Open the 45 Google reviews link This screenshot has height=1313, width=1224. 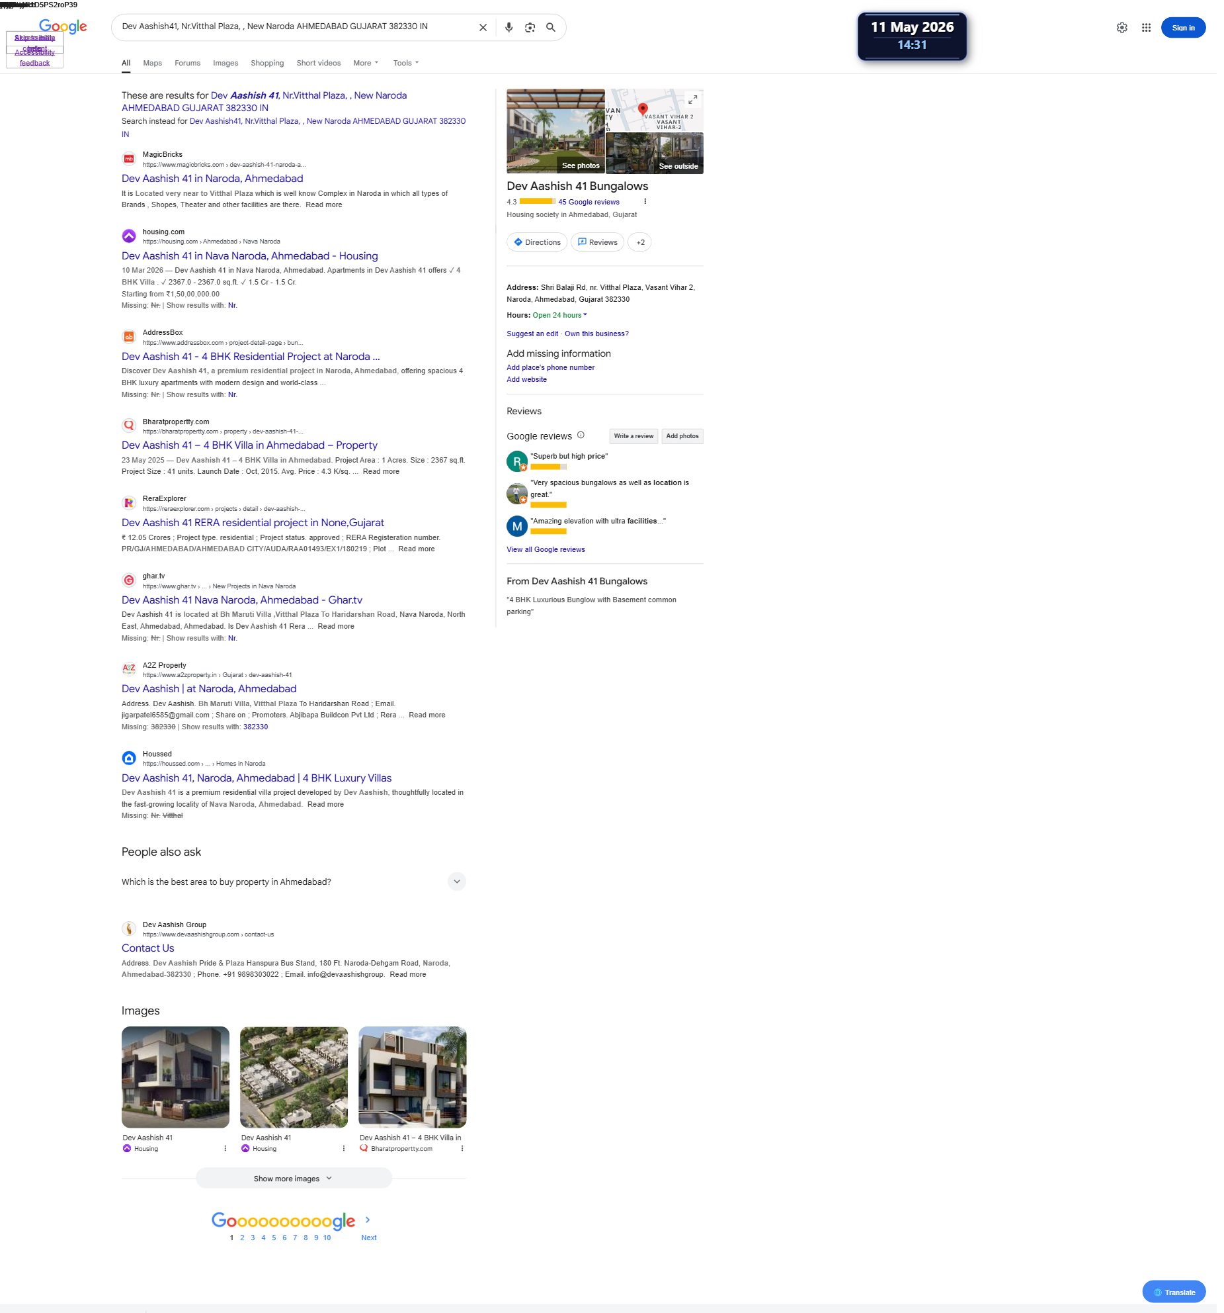[589, 202]
